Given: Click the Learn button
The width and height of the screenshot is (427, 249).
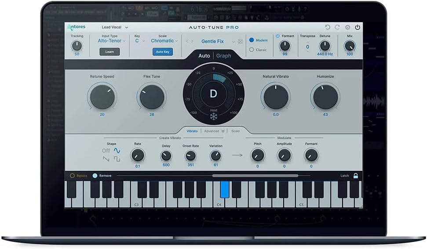Looking at the screenshot, I should pyautogui.click(x=109, y=52).
